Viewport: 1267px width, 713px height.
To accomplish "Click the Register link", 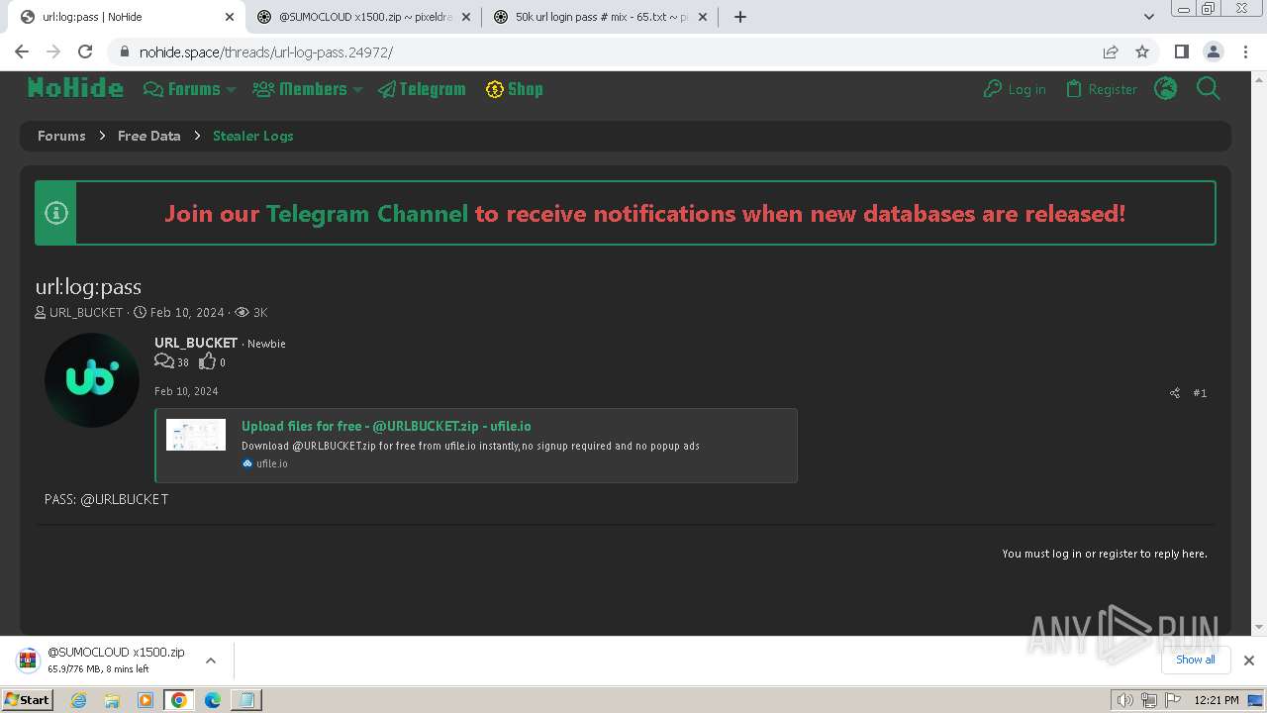I will [1102, 89].
